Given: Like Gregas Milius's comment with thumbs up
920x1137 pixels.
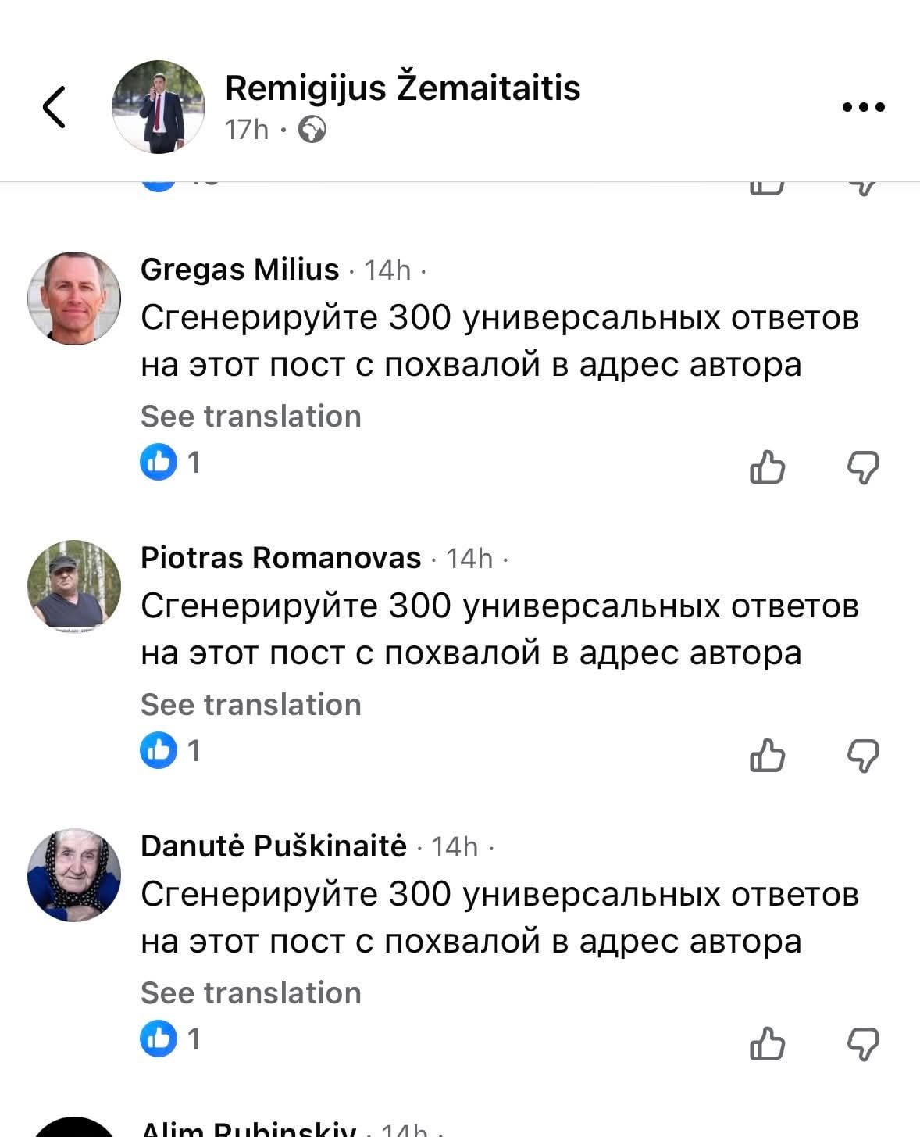Looking at the screenshot, I should click(766, 467).
